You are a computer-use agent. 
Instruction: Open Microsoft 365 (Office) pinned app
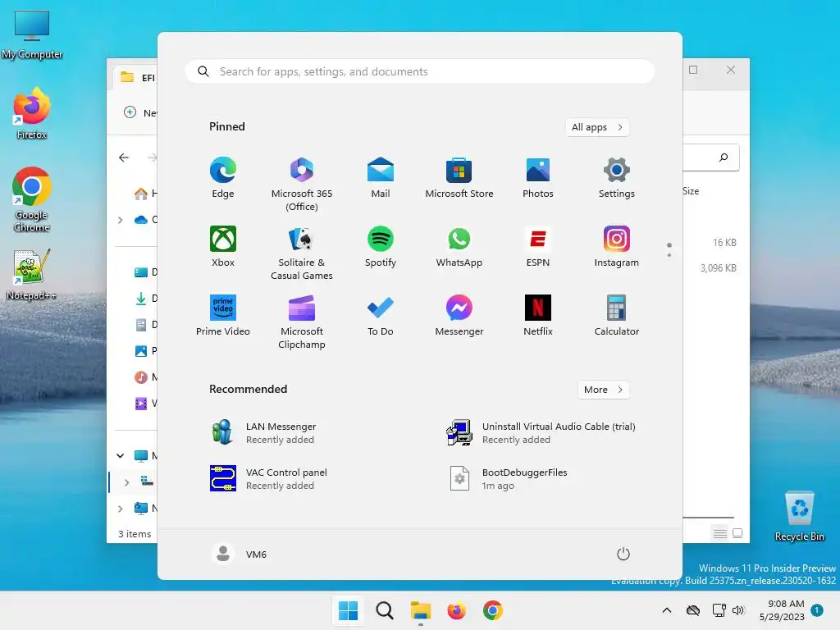point(302,185)
